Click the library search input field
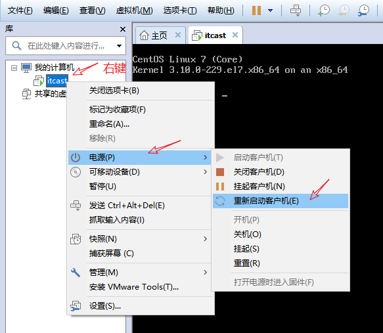The width and height of the screenshot is (383, 333). (x=66, y=46)
